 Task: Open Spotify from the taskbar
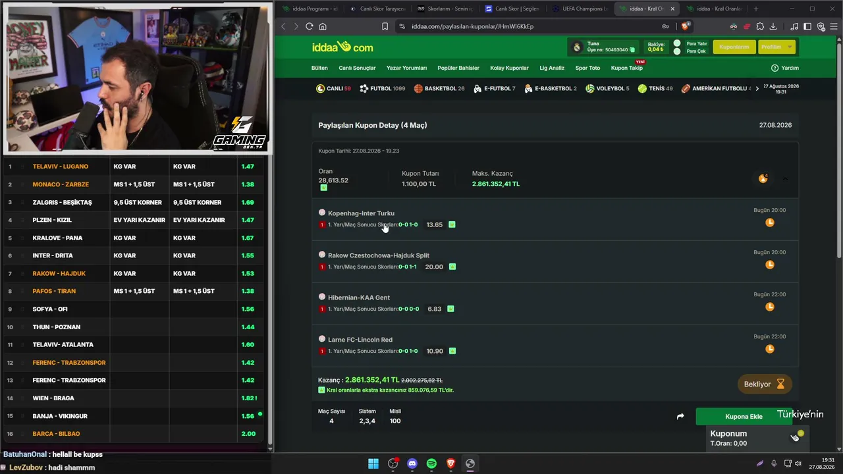431,463
